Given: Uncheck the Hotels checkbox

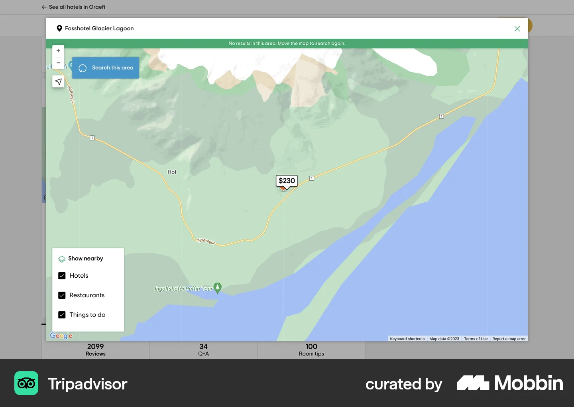Looking at the screenshot, I should click(62, 276).
